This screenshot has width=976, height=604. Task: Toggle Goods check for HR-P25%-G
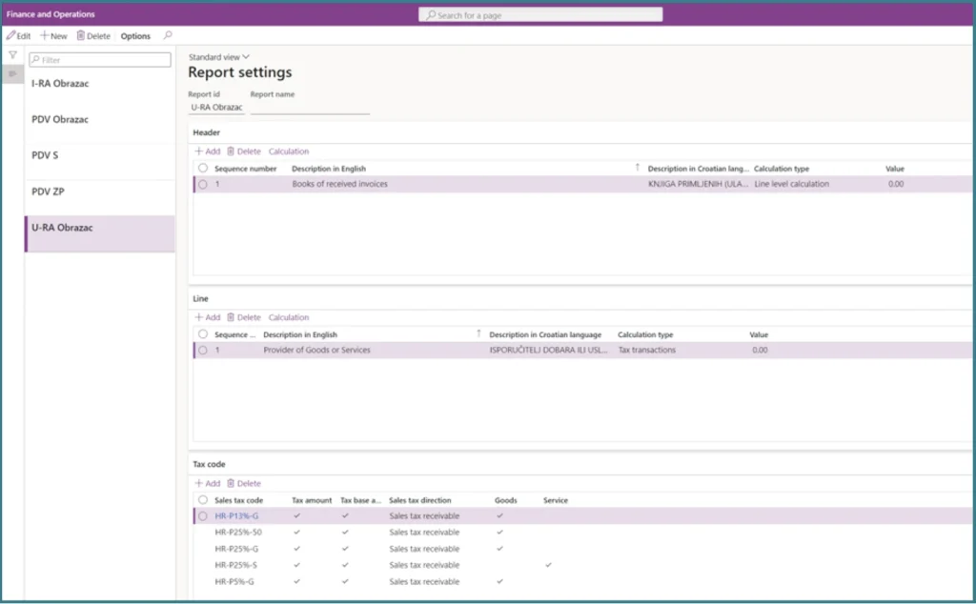[499, 549]
